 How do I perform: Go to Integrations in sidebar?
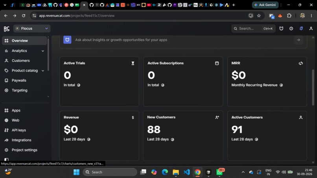(21, 140)
